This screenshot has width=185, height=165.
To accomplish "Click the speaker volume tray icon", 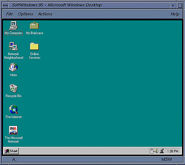I will tap(157, 151).
